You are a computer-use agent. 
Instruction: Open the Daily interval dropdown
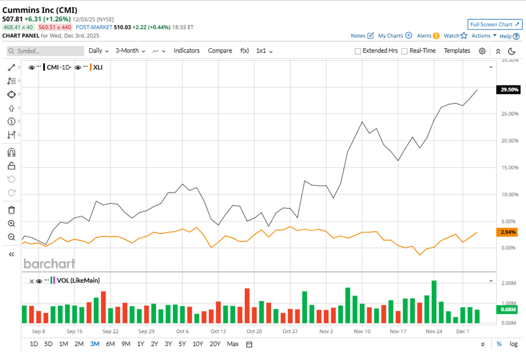tap(99, 51)
